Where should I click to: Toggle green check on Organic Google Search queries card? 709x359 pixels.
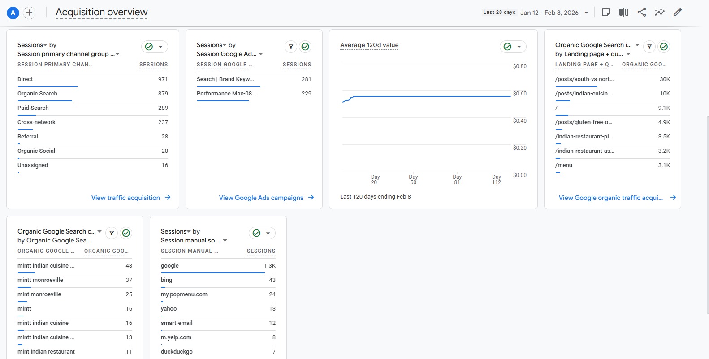(x=126, y=233)
